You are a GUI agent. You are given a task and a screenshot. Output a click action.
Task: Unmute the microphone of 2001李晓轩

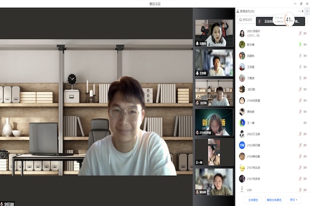point(299,33)
